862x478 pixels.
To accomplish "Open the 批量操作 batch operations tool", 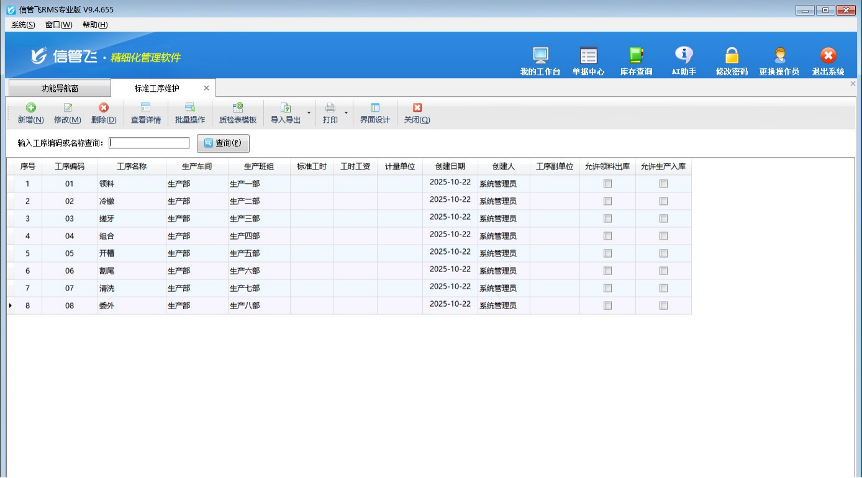I will pyautogui.click(x=190, y=113).
